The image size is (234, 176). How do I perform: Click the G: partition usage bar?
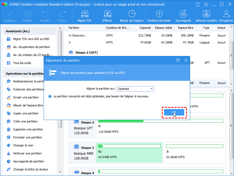tap(129, 146)
